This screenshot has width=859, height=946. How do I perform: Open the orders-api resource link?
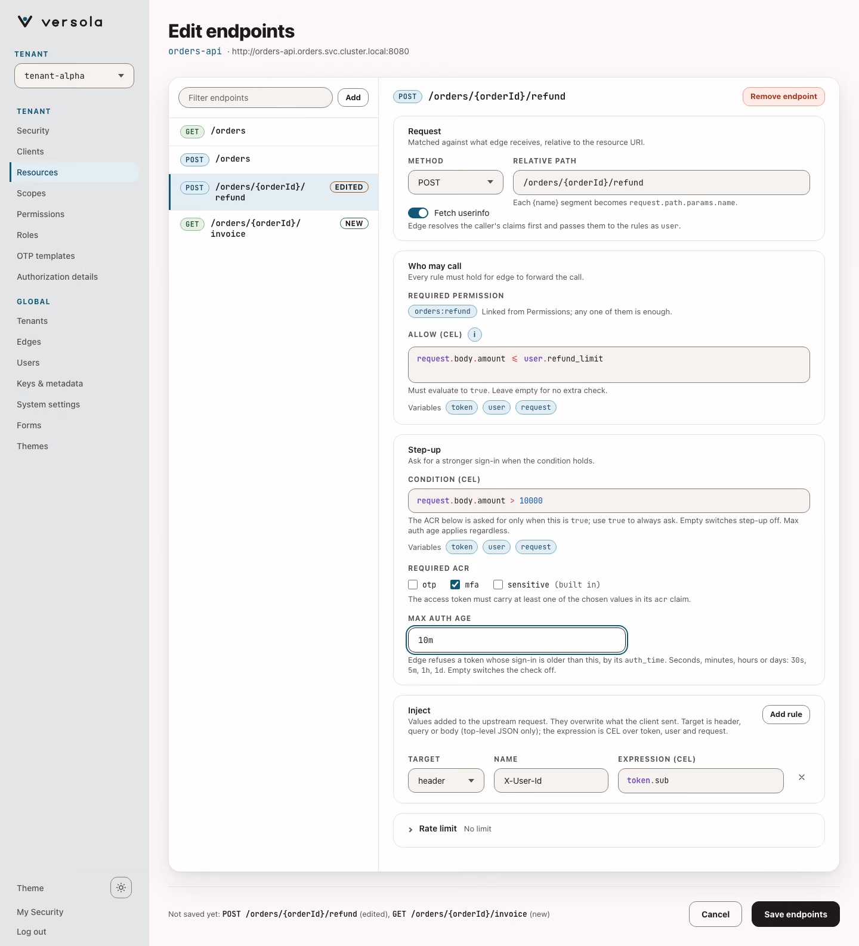[195, 51]
